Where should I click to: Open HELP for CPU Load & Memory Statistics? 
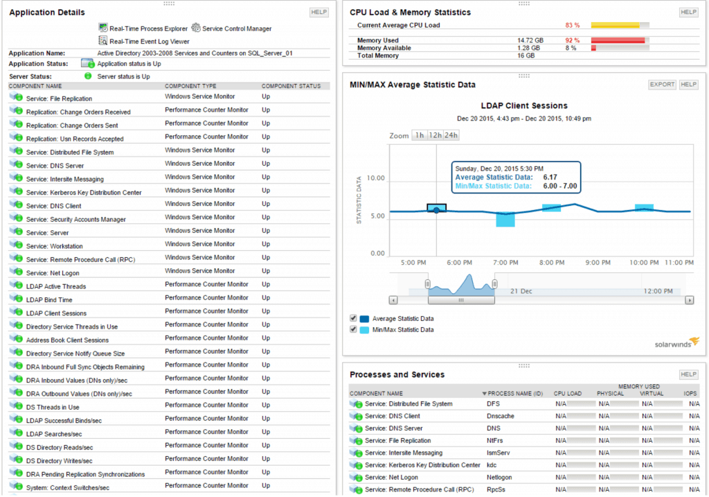[x=688, y=12]
